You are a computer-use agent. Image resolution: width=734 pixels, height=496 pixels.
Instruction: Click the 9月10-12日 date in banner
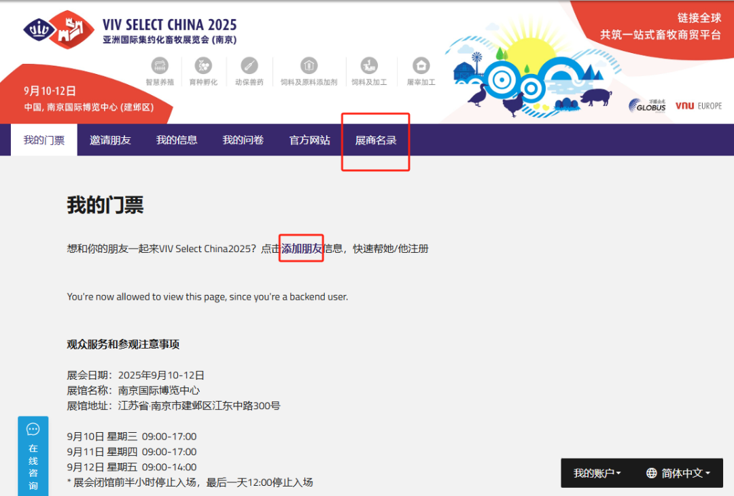coord(50,91)
